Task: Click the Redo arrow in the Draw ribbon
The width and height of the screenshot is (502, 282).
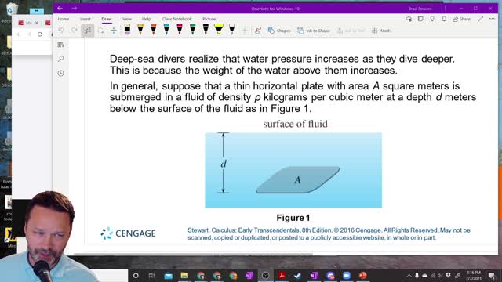Action: tap(74, 31)
